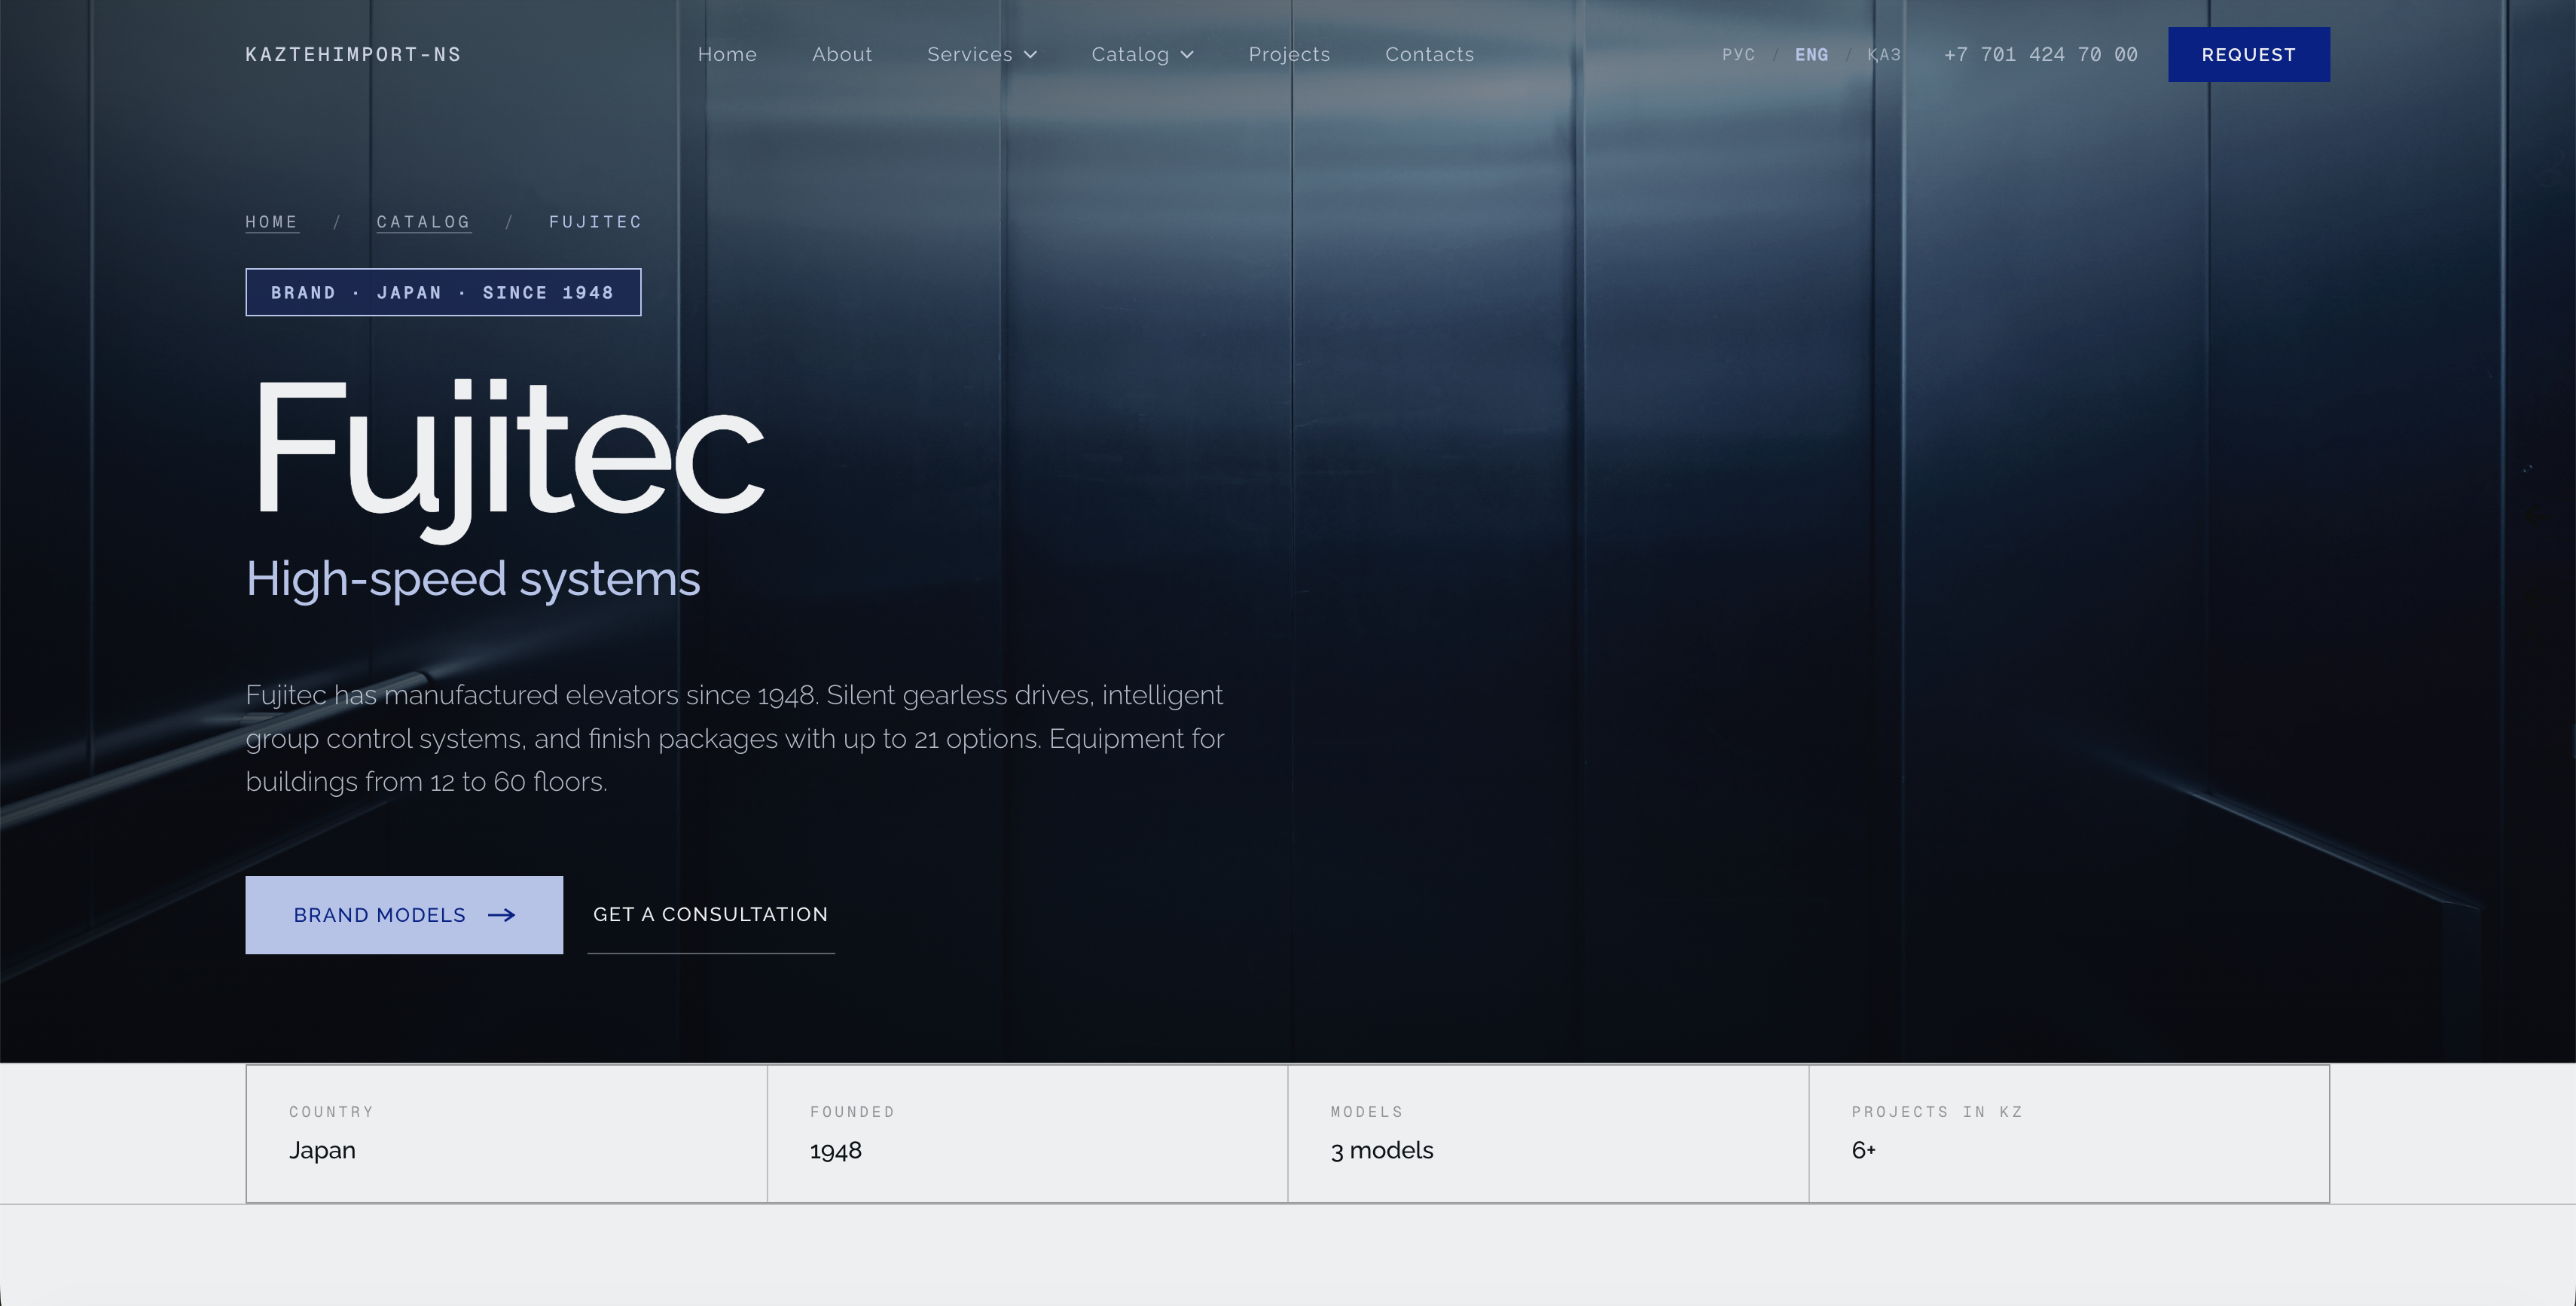Go to the About page
Viewport: 2576px width, 1306px height.
(x=842, y=55)
